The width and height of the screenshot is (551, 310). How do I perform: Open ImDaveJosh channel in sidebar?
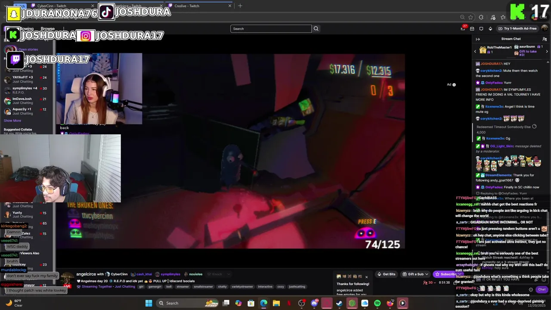point(27,101)
